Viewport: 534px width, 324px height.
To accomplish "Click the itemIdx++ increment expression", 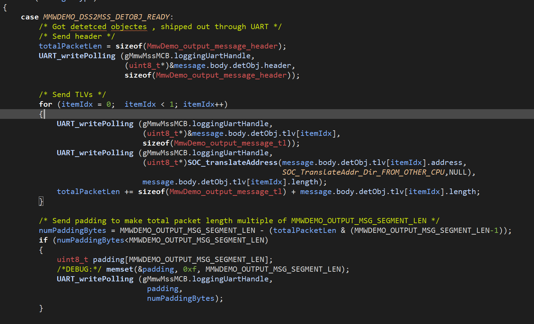I will 203,104.
